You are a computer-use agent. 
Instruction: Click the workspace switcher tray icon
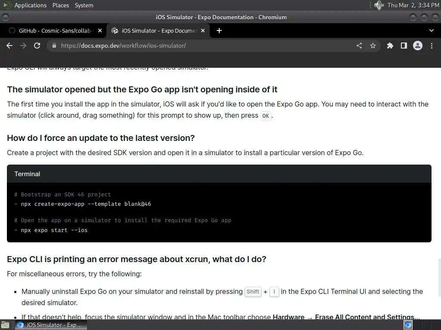coord(408,325)
